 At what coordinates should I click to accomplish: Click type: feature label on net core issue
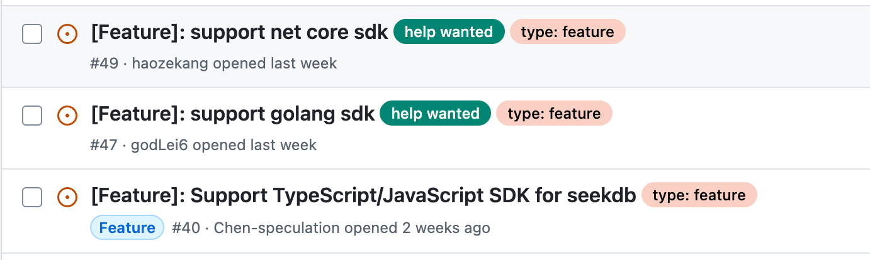(x=567, y=31)
